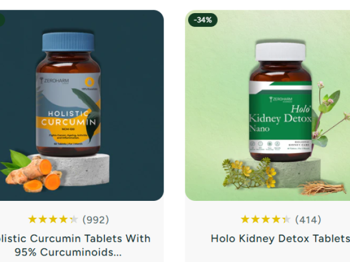Click the -34% discount badge
Viewport: 350px width, 262px height.
(203, 20)
